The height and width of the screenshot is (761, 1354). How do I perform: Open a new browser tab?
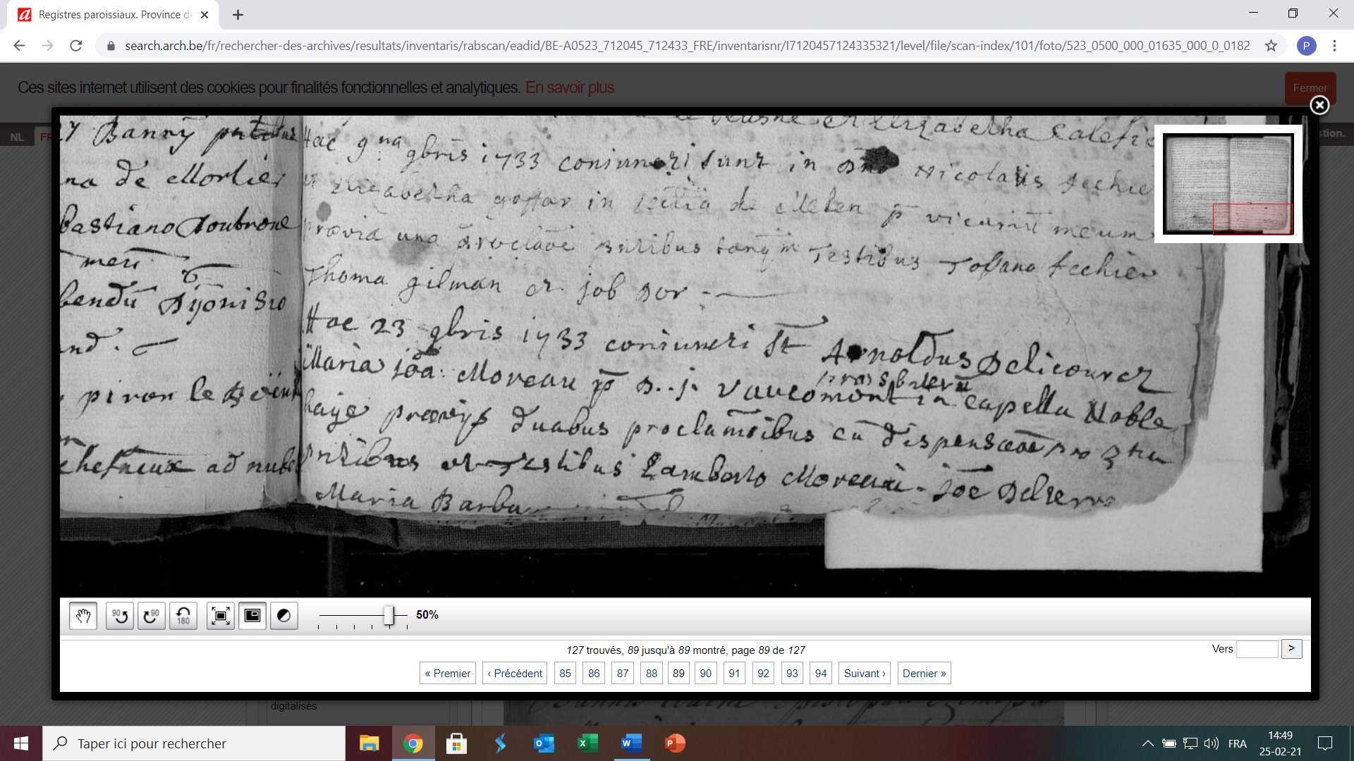(238, 15)
